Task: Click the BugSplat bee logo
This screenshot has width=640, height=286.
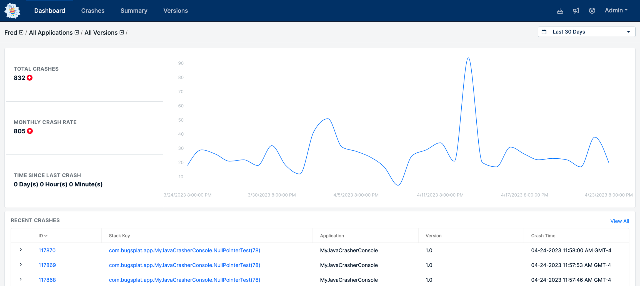Action: click(12, 11)
